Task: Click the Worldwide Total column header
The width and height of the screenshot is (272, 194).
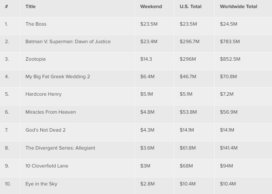Action: pyautogui.click(x=238, y=6)
